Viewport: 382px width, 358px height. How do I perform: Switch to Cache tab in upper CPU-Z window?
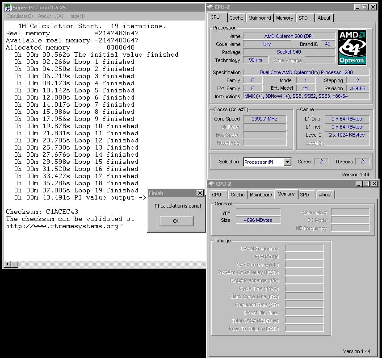(236, 18)
